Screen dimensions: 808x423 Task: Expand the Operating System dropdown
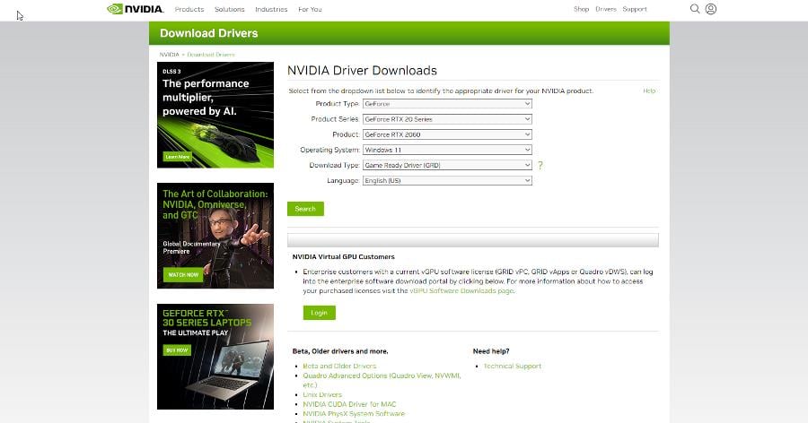(447, 150)
